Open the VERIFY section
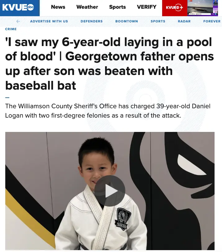This screenshot has height=252, width=222. (x=147, y=7)
